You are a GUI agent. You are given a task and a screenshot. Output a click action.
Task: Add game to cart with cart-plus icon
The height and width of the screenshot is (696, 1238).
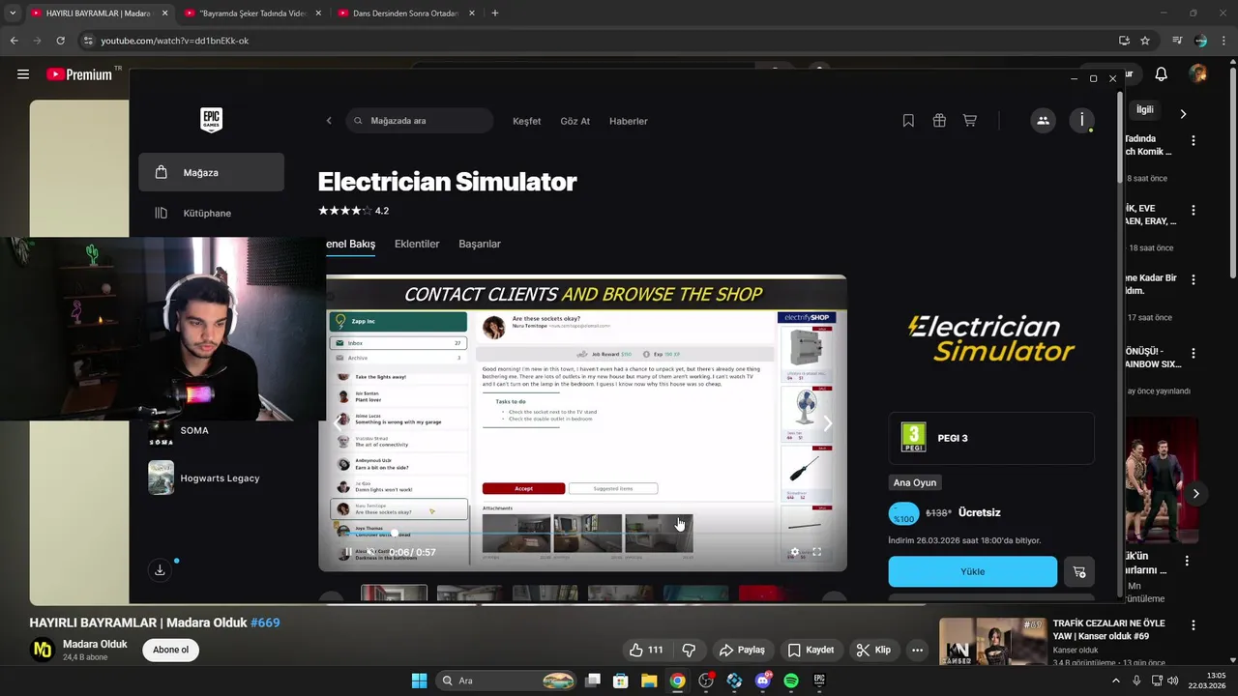pos(1079,571)
